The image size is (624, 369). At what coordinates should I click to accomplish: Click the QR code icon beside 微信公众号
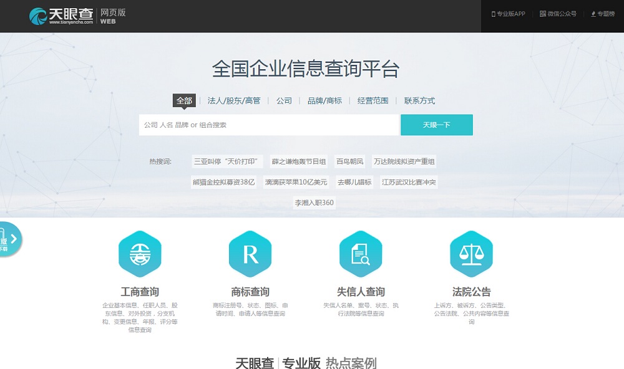(x=542, y=14)
